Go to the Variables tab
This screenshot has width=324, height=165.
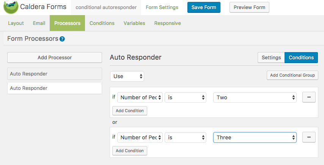pyautogui.click(x=134, y=23)
